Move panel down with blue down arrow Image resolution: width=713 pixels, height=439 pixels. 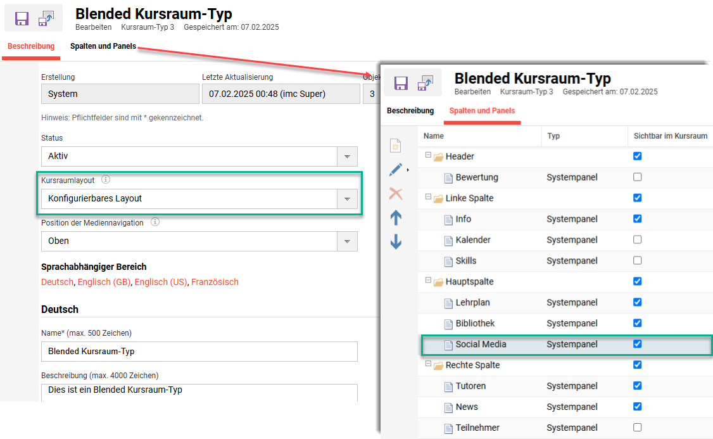click(396, 242)
